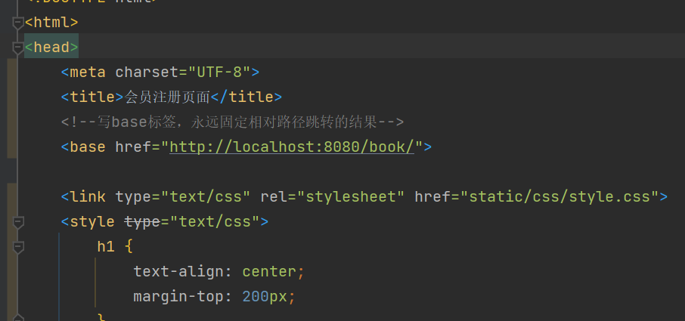The width and height of the screenshot is (685, 321).
Task: Click the link tag name
Action: pyautogui.click(x=88, y=196)
